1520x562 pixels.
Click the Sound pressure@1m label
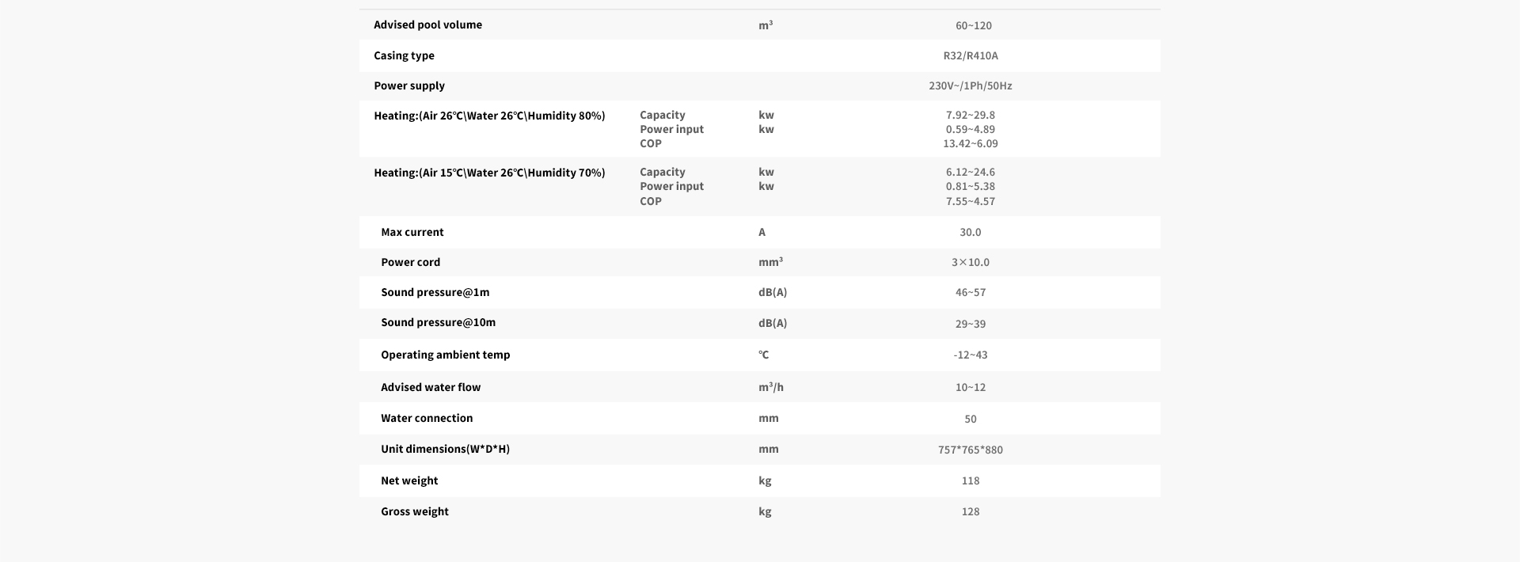click(x=435, y=292)
